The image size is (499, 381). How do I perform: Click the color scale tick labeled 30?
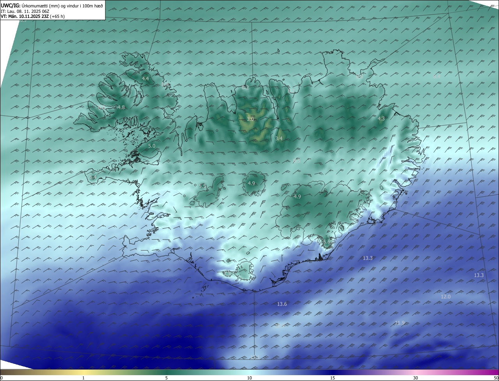(x=416, y=378)
